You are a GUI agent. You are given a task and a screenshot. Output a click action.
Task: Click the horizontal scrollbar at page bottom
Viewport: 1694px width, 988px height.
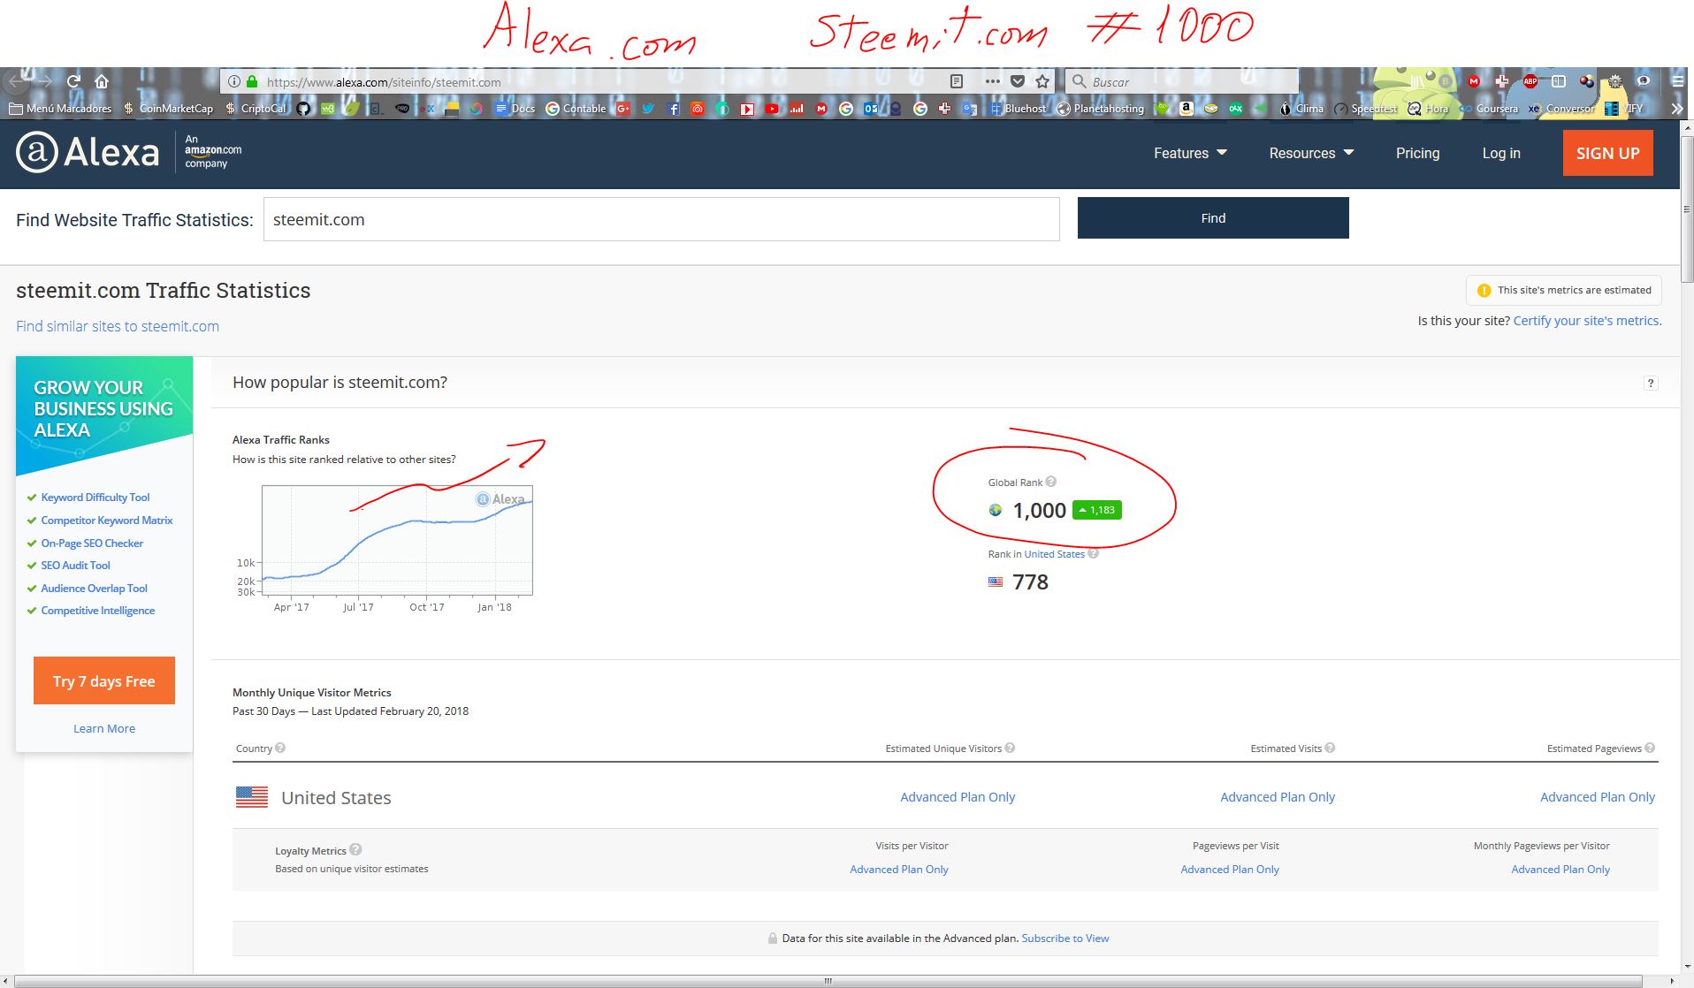[x=828, y=981]
